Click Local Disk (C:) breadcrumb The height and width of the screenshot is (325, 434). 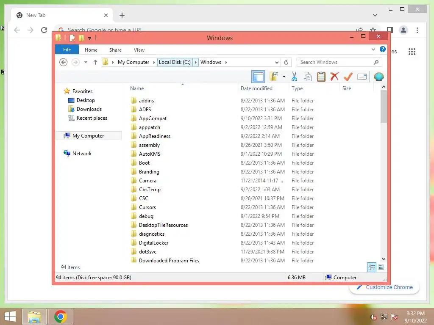[x=175, y=62]
